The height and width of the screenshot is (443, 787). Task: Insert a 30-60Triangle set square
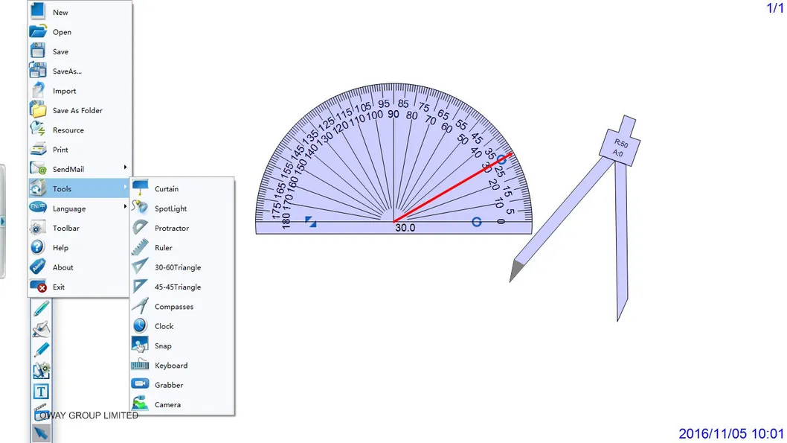pyautogui.click(x=177, y=267)
